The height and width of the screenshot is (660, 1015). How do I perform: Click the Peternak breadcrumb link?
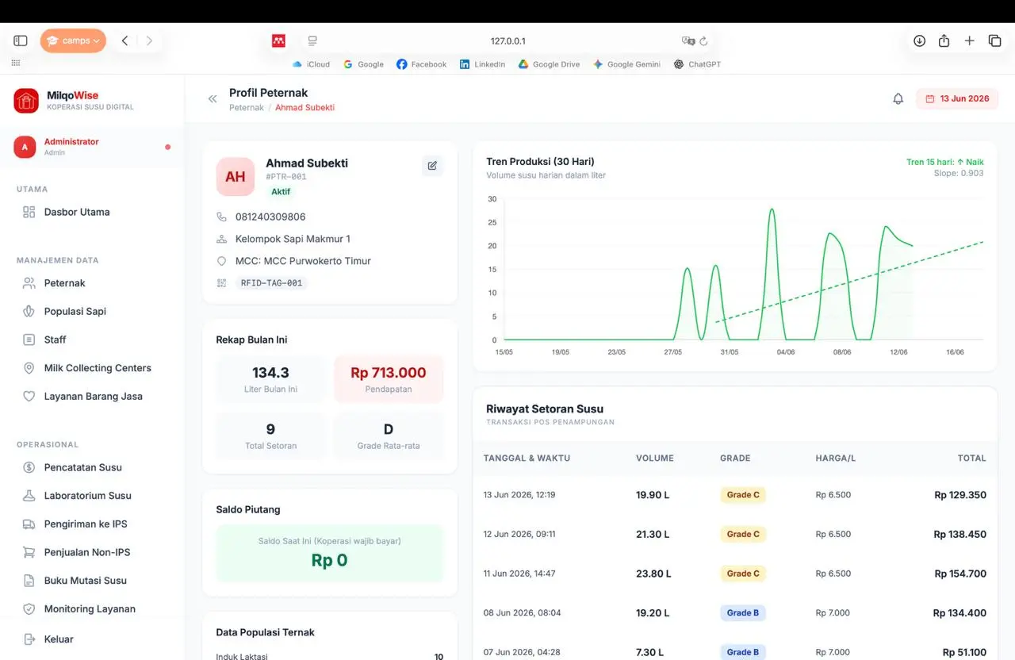point(247,108)
